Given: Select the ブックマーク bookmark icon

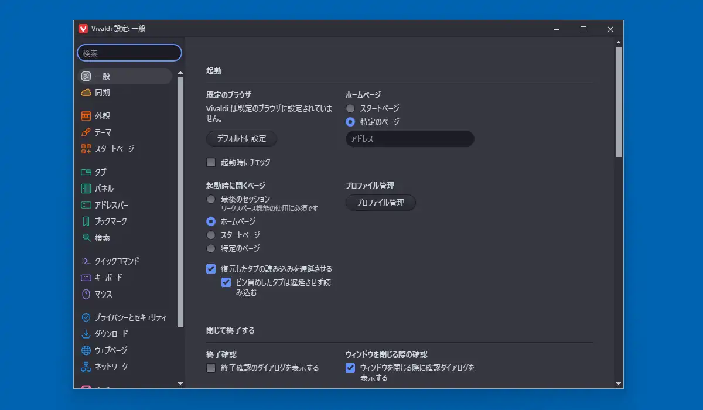Looking at the screenshot, I should [86, 221].
